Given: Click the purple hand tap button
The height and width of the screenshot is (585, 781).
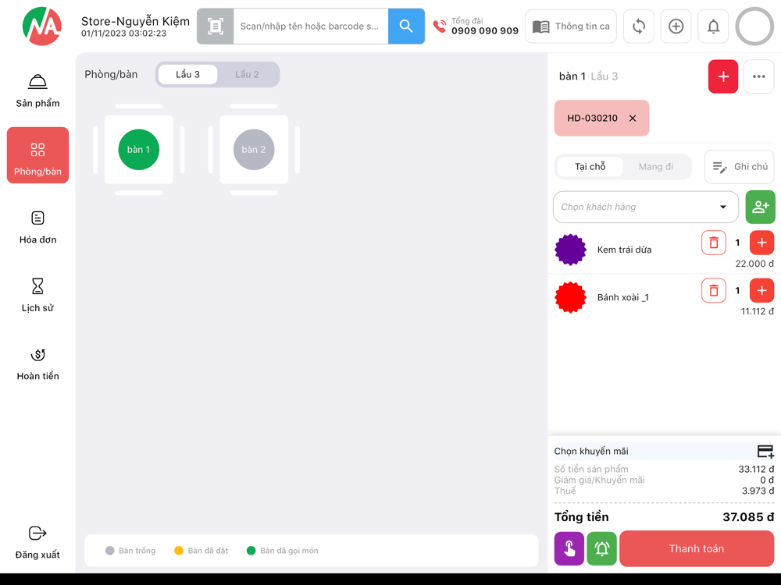Looking at the screenshot, I should 569,548.
